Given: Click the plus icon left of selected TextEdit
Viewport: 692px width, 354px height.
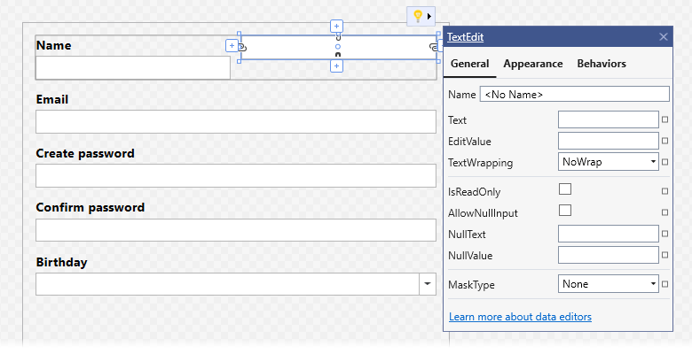Looking at the screenshot, I should 232,45.
